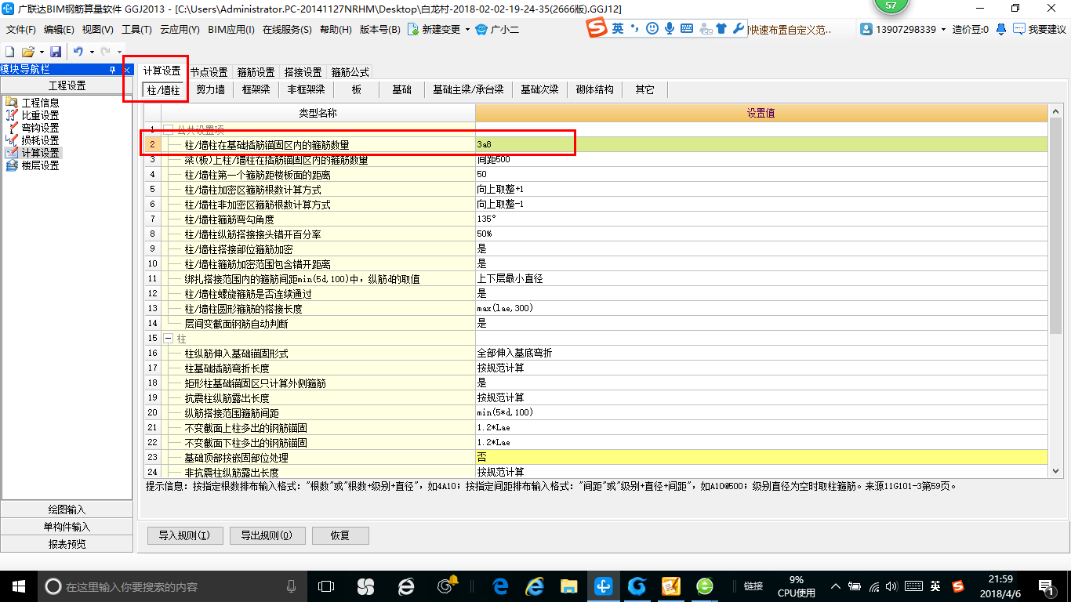Open the dropdown arrow beside Open folder icon
1071x602 pixels.
(x=41, y=52)
